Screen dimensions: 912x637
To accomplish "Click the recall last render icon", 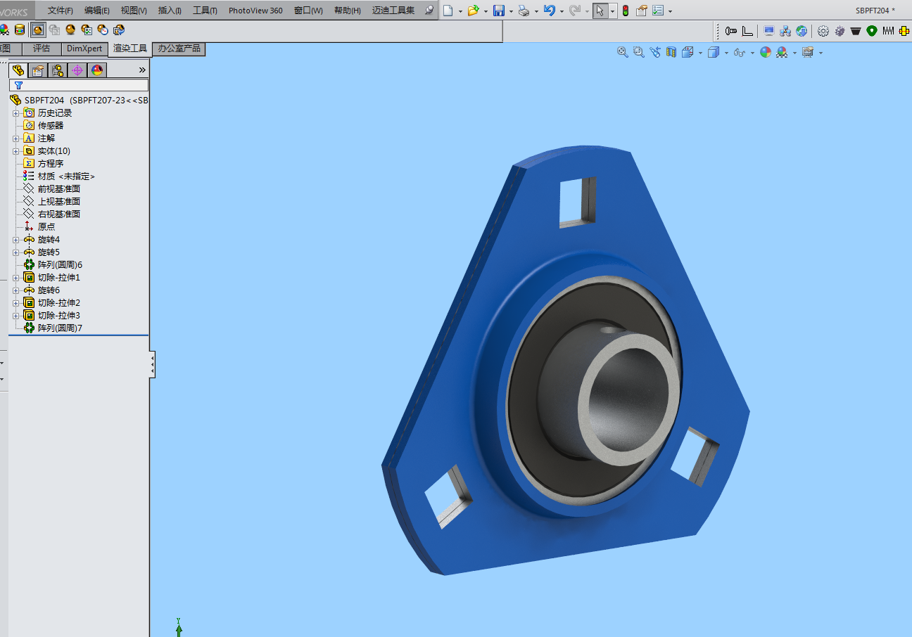I will [119, 30].
